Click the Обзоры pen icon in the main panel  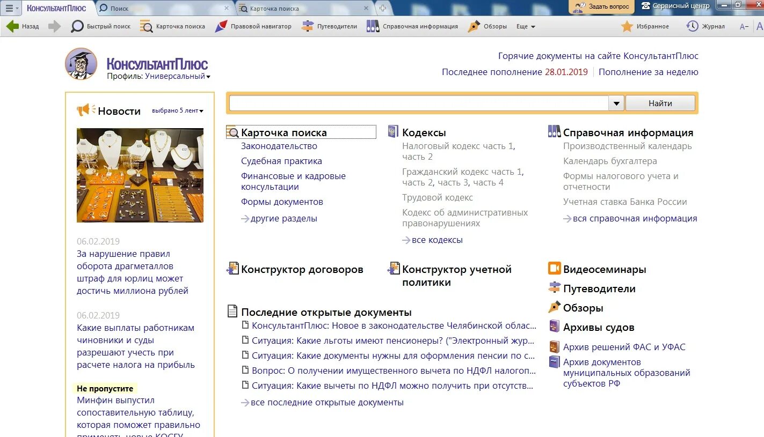click(555, 307)
